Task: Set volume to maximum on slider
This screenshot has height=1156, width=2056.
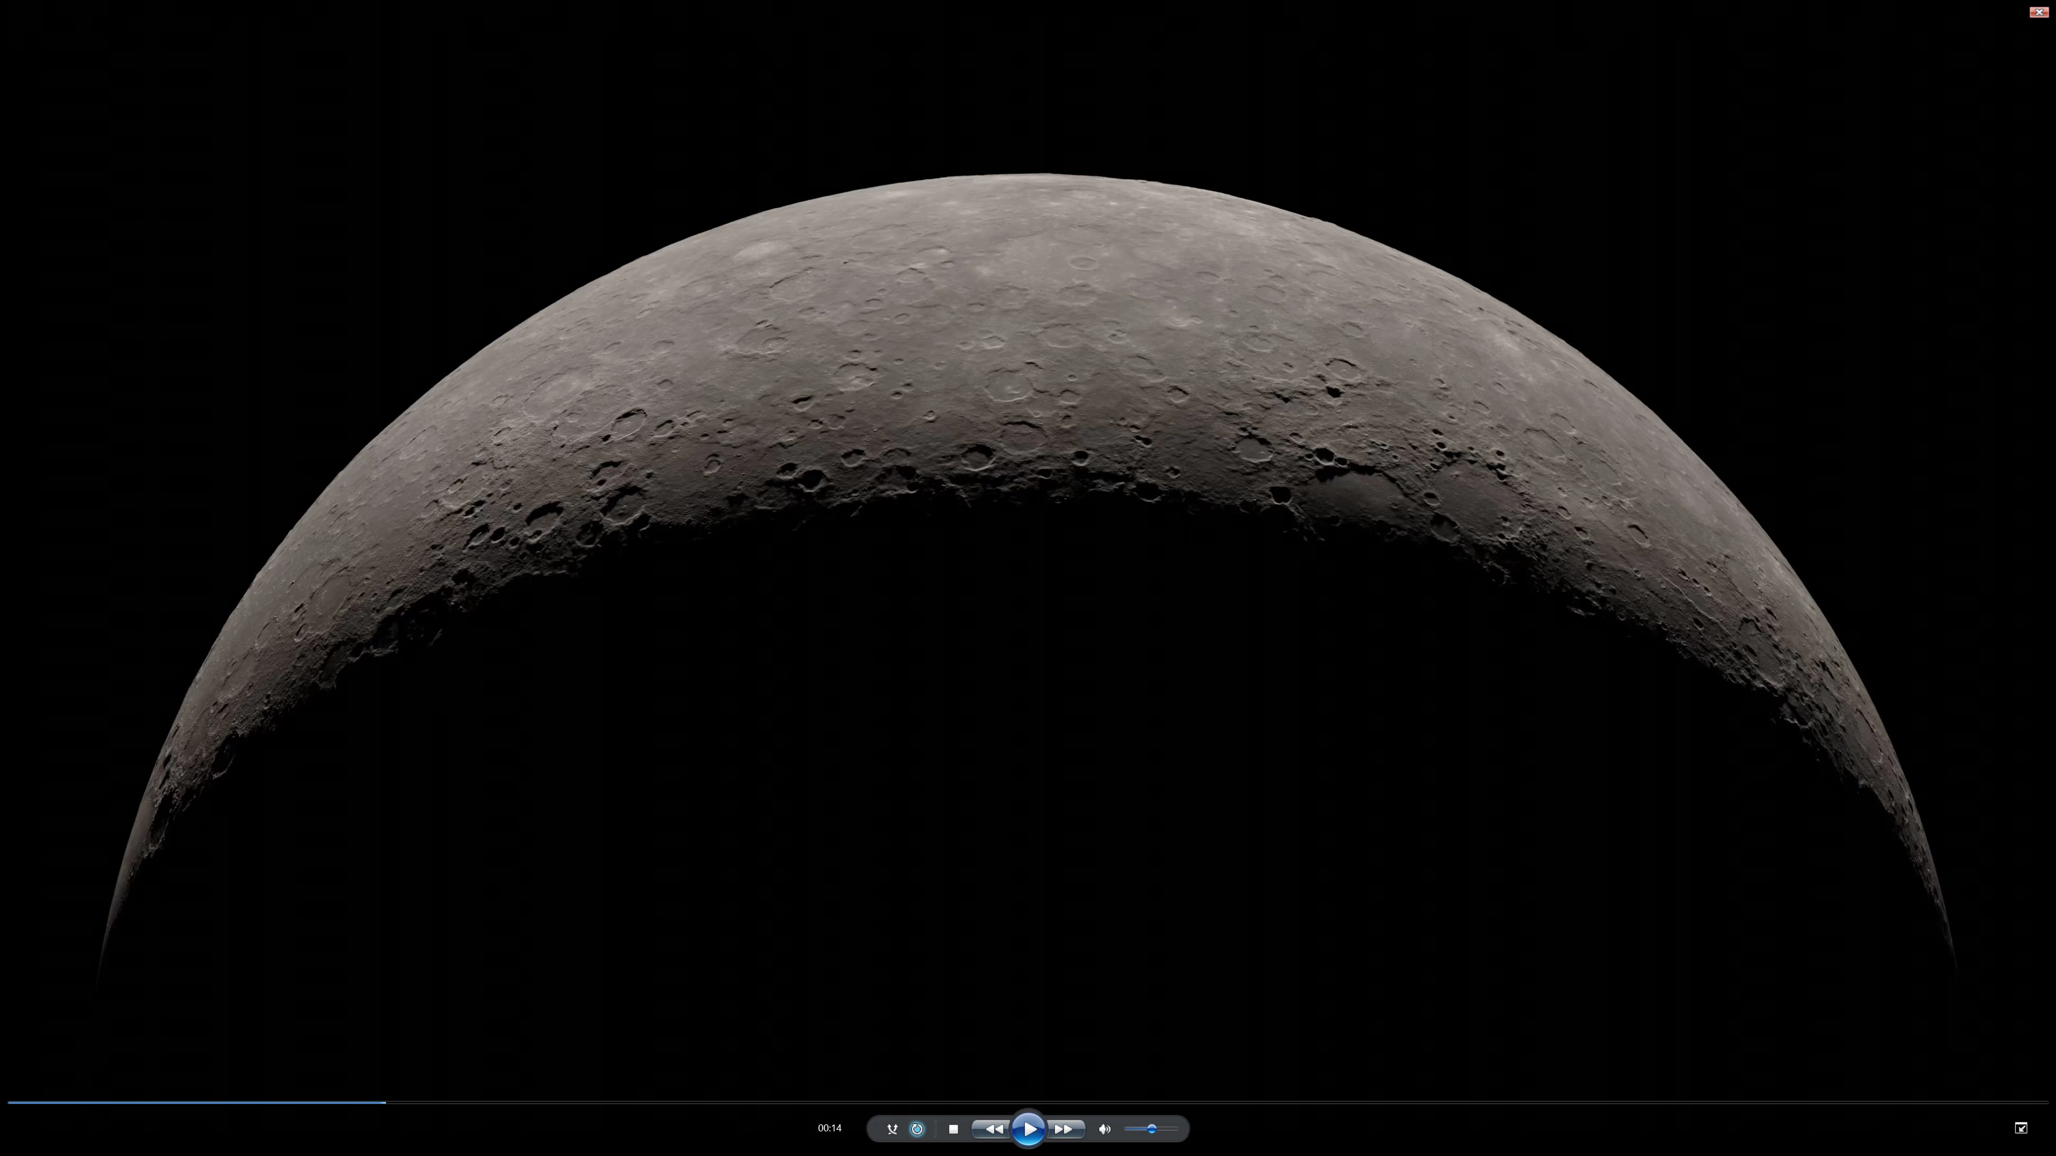Action: 1176,1129
